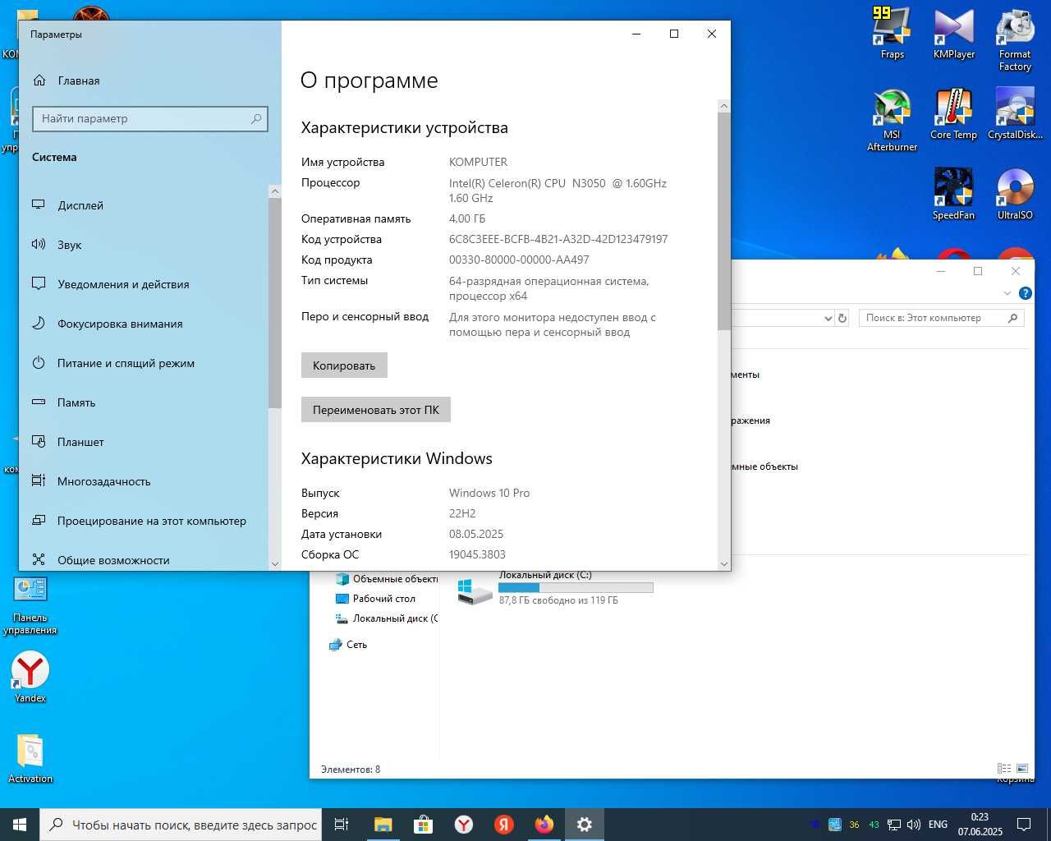Click the ENG language indicator
This screenshot has height=841, width=1051.
click(938, 825)
